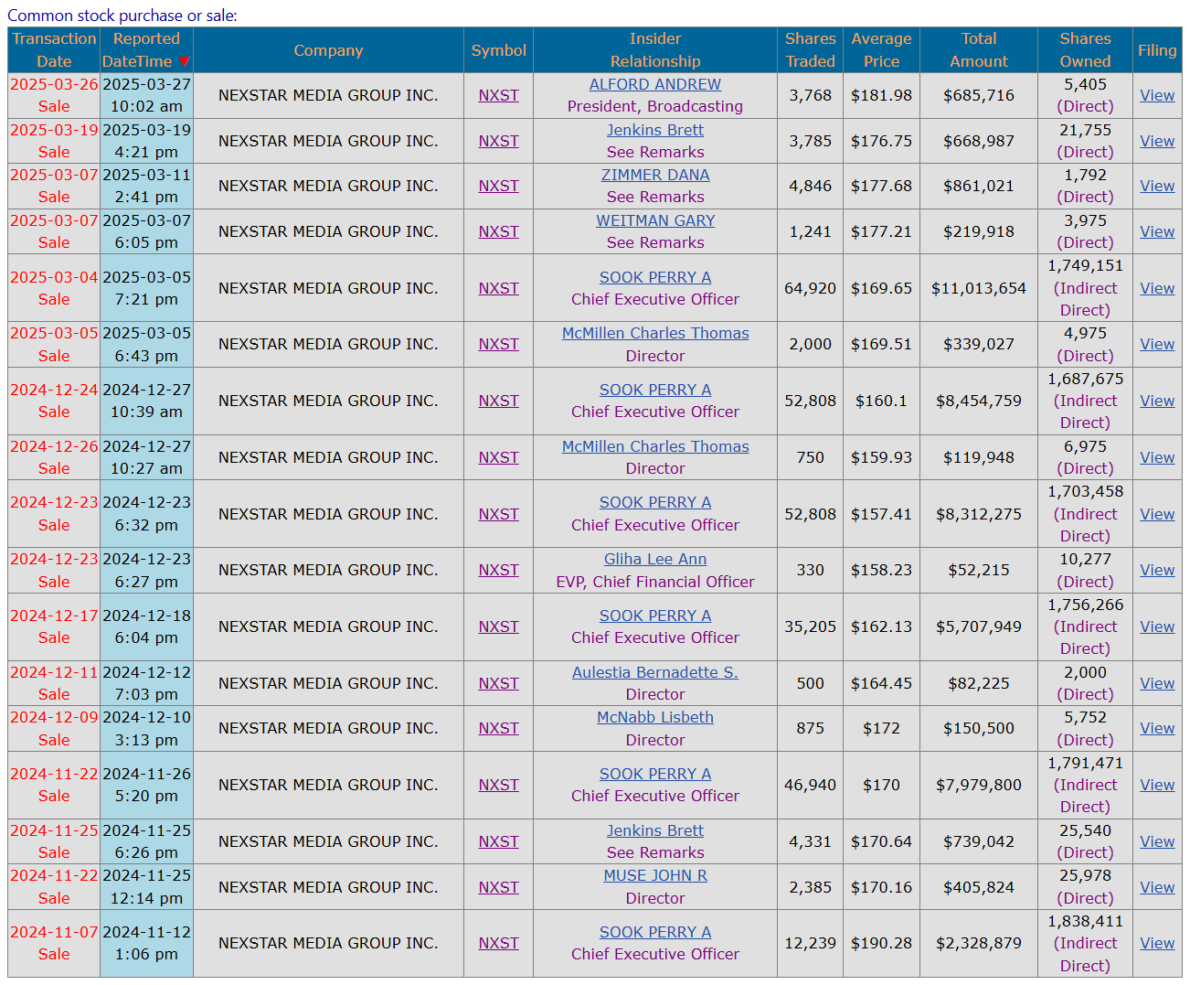Click the Transaction Date column header
Image resolution: width=1190 pixels, height=985 pixels.
tap(54, 50)
